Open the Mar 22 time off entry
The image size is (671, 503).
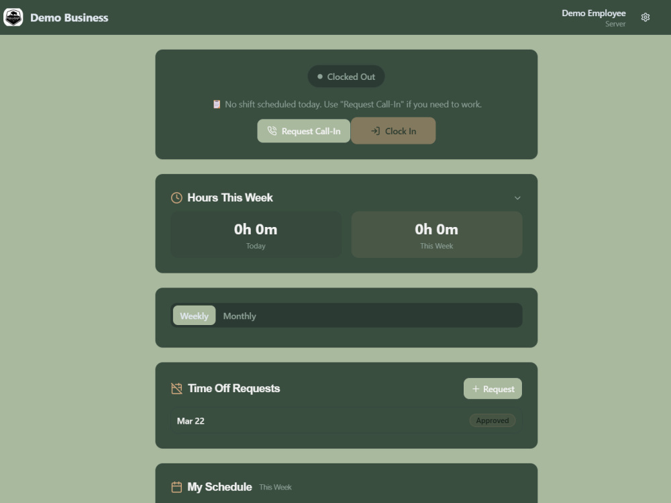tap(346, 421)
